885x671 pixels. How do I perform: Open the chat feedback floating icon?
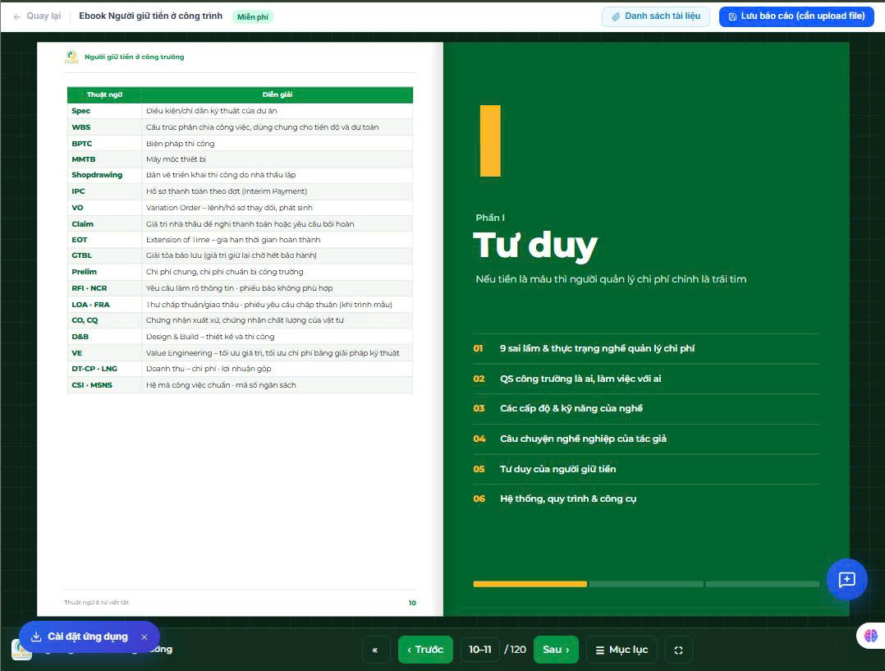tap(846, 580)
